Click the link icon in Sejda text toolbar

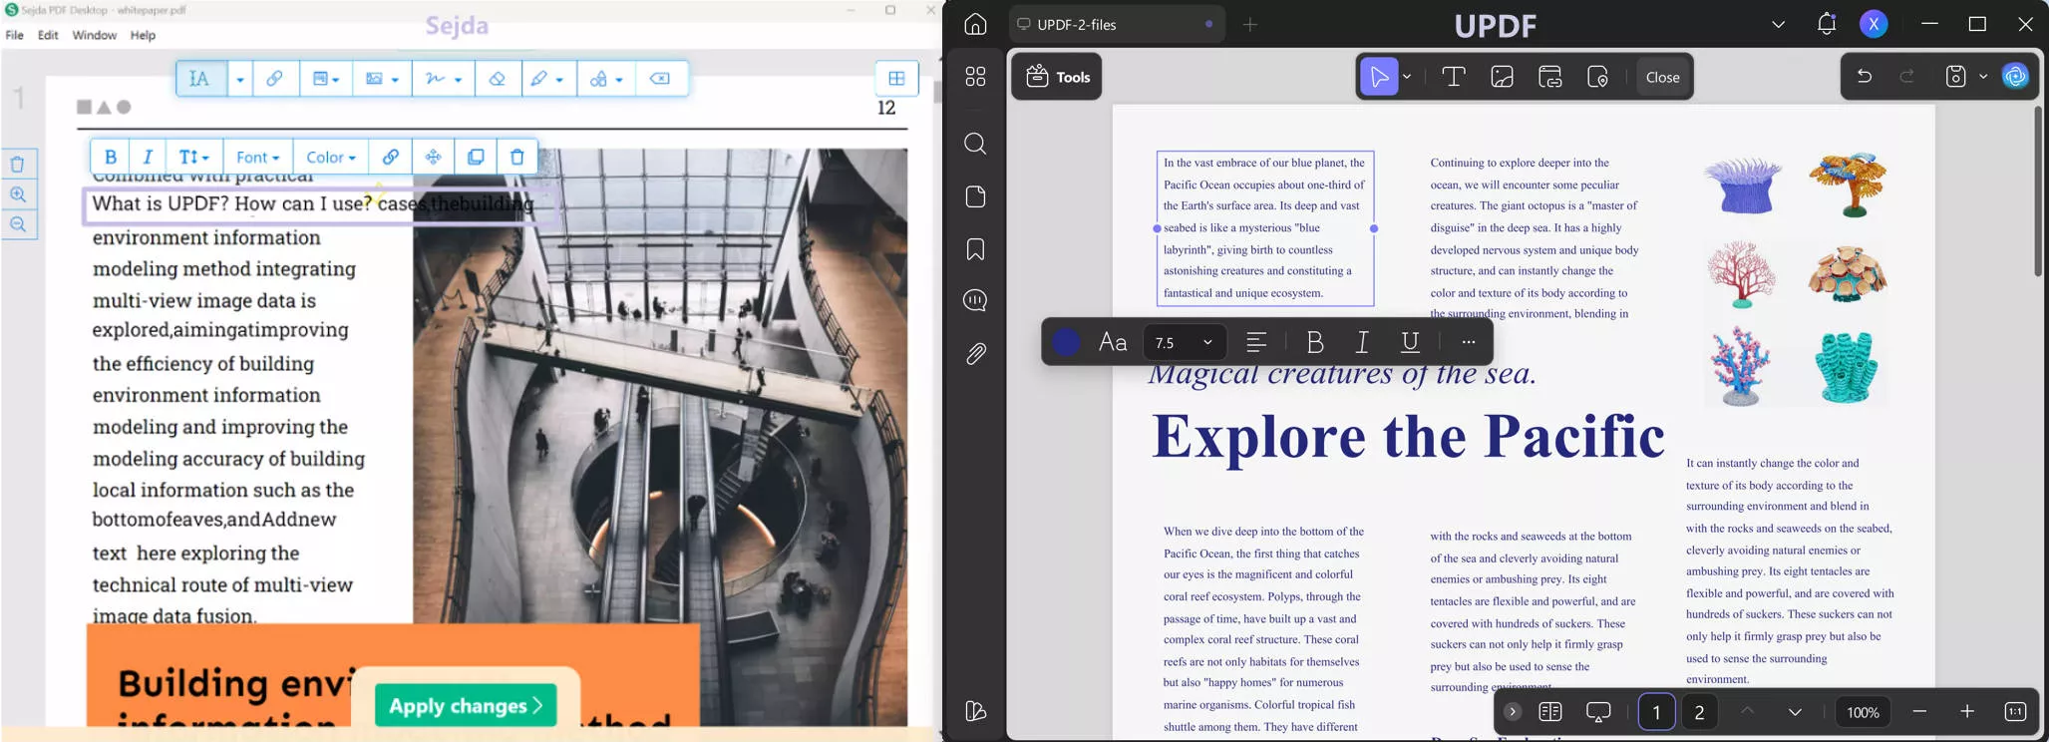(x=391, y=157)
